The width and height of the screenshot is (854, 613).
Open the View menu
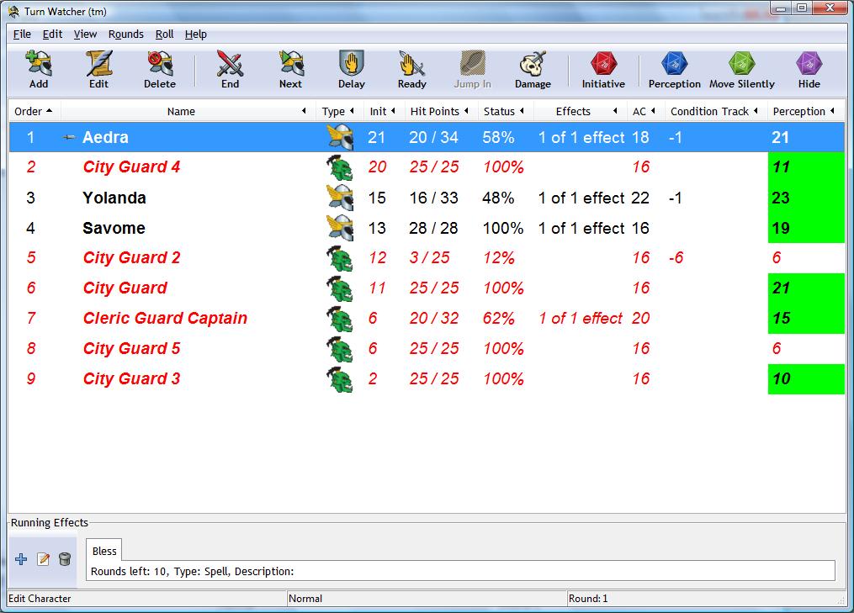(85, 34)
